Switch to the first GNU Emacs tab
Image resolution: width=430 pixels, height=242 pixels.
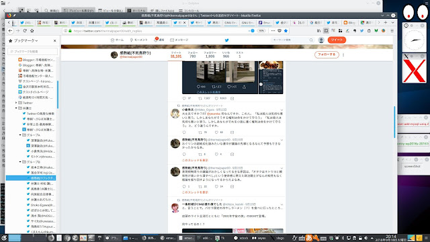pyautogui.click(x=230, y=22)
